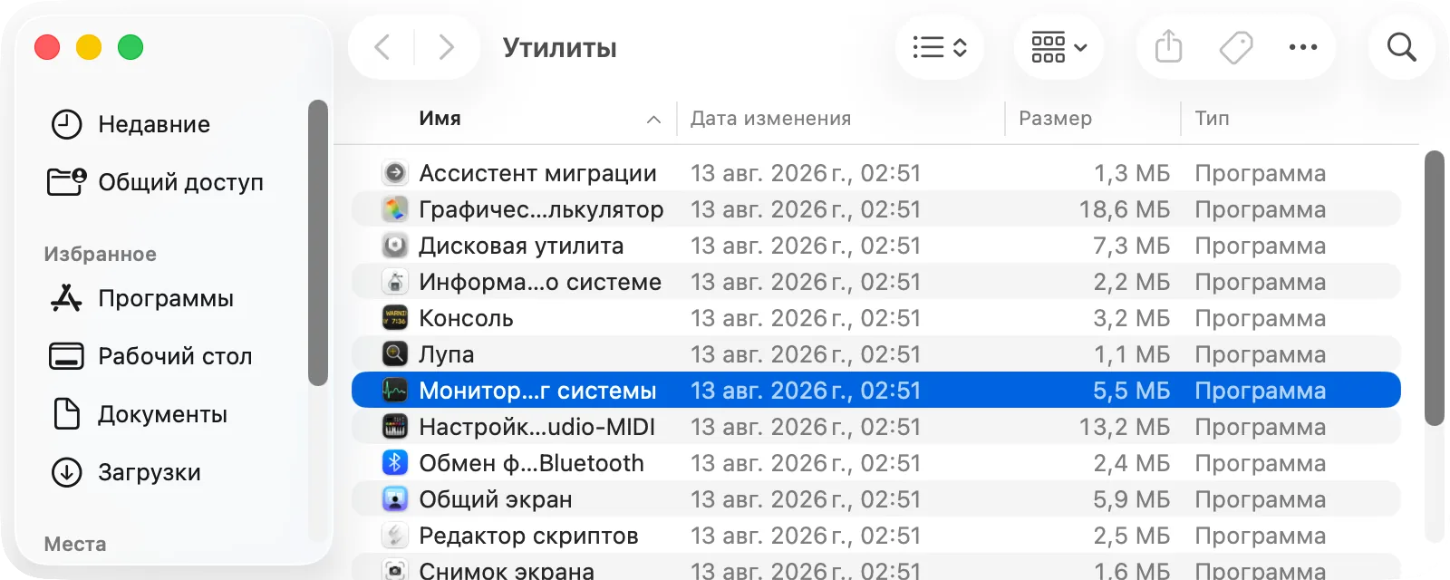
Task: Select the Графичес...лькулятор app icon
Action: click(x=395, y=208)
